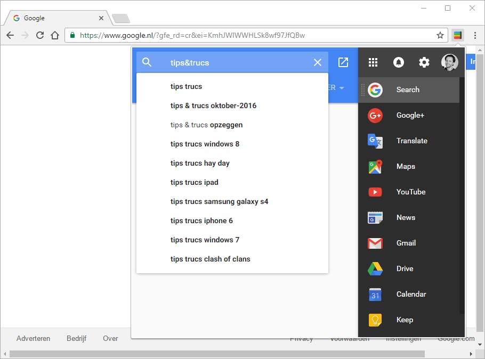
Task: Click the magnifier icon in the search box
Action: pos(147,62)
